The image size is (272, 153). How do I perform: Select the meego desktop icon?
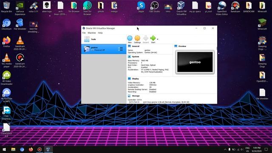(x=114, y=7)
